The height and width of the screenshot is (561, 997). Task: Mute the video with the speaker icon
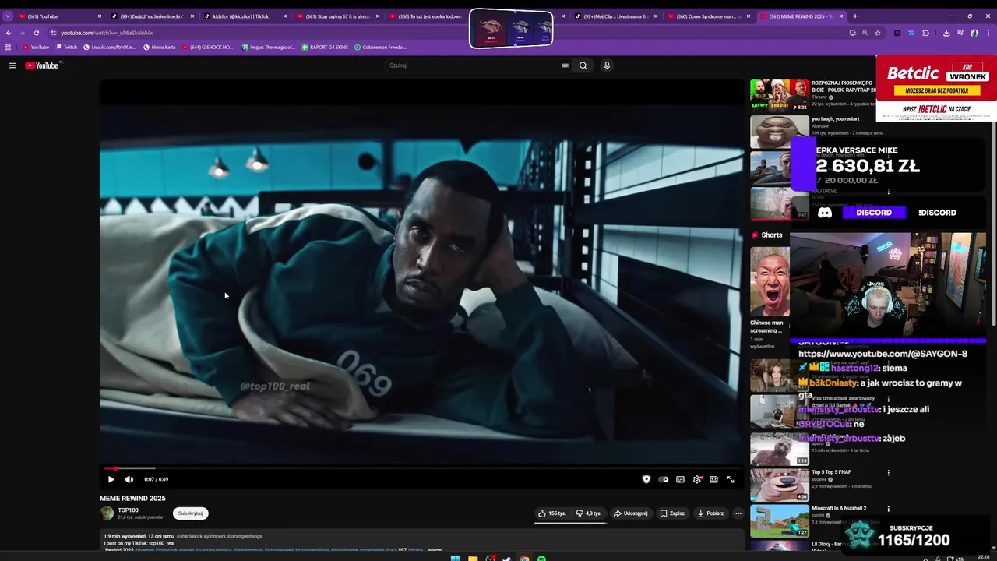coord(129,479)
